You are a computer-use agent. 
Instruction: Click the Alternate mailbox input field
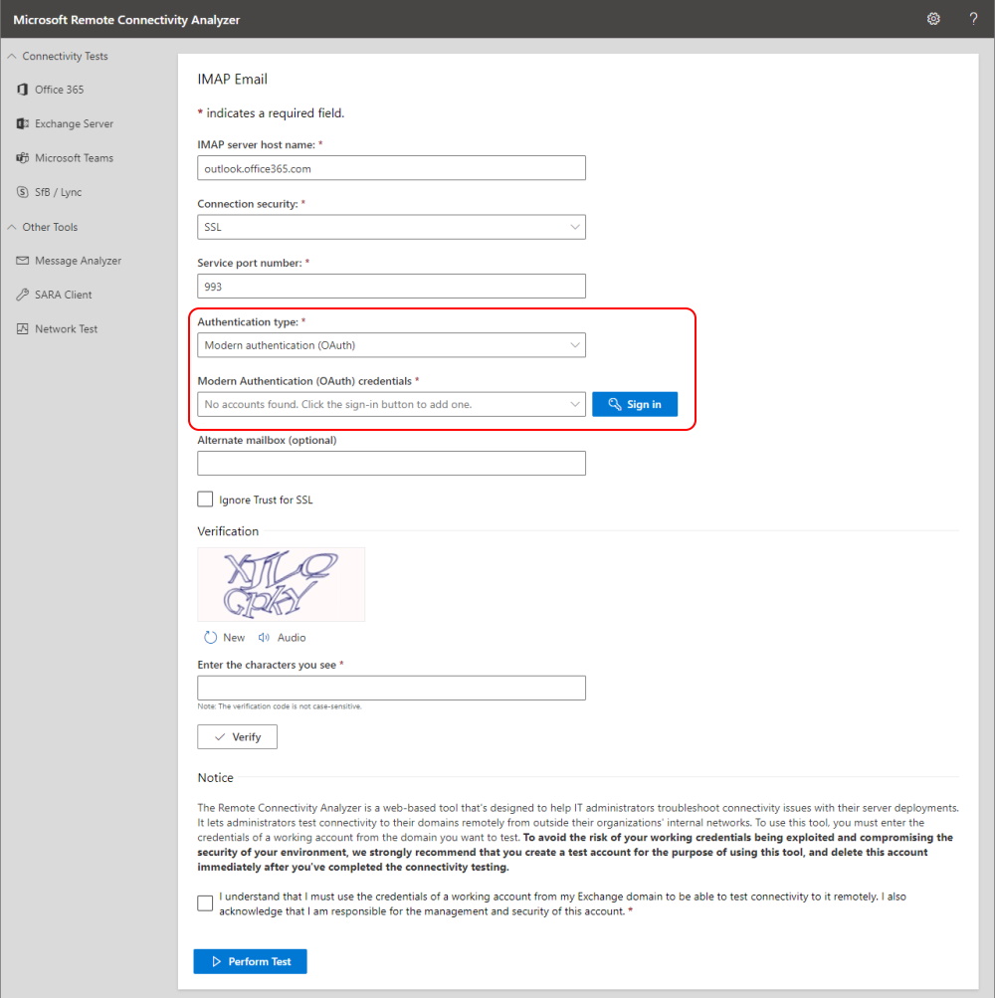391,464
